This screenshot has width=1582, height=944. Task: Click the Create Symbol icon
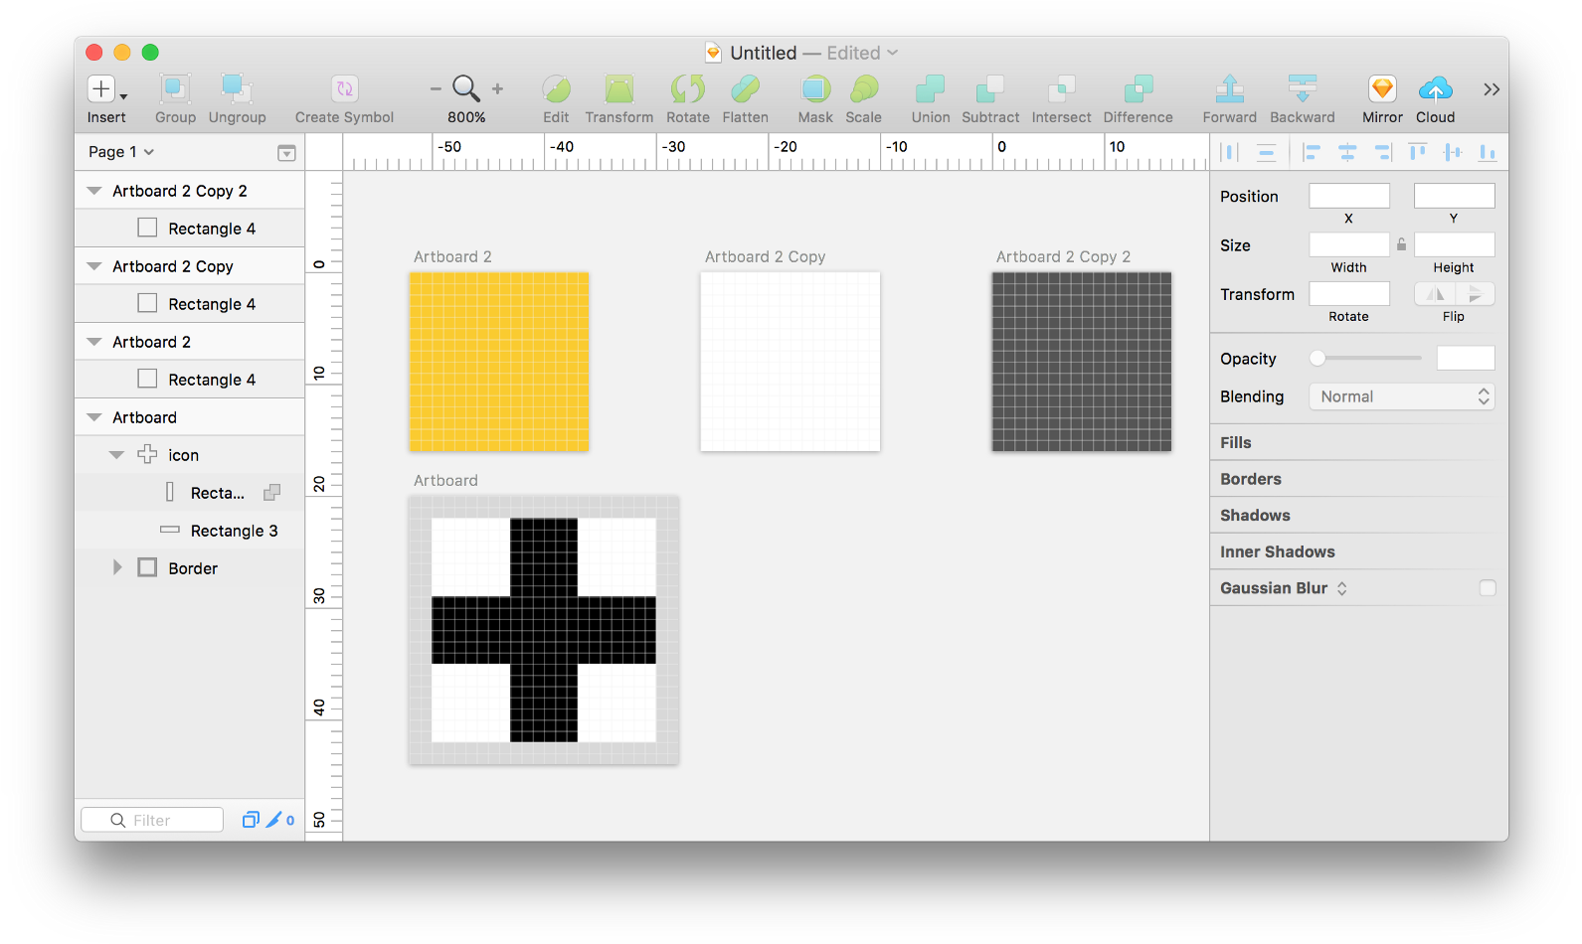[344, 89]
